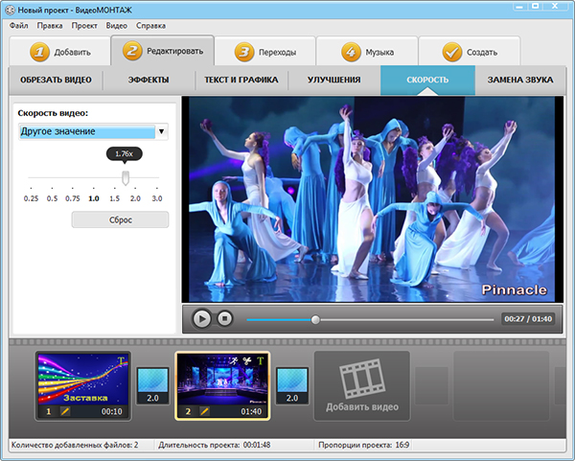
Task: Click the 00:27 / 01:40 time display
Action: pos(528,319)
